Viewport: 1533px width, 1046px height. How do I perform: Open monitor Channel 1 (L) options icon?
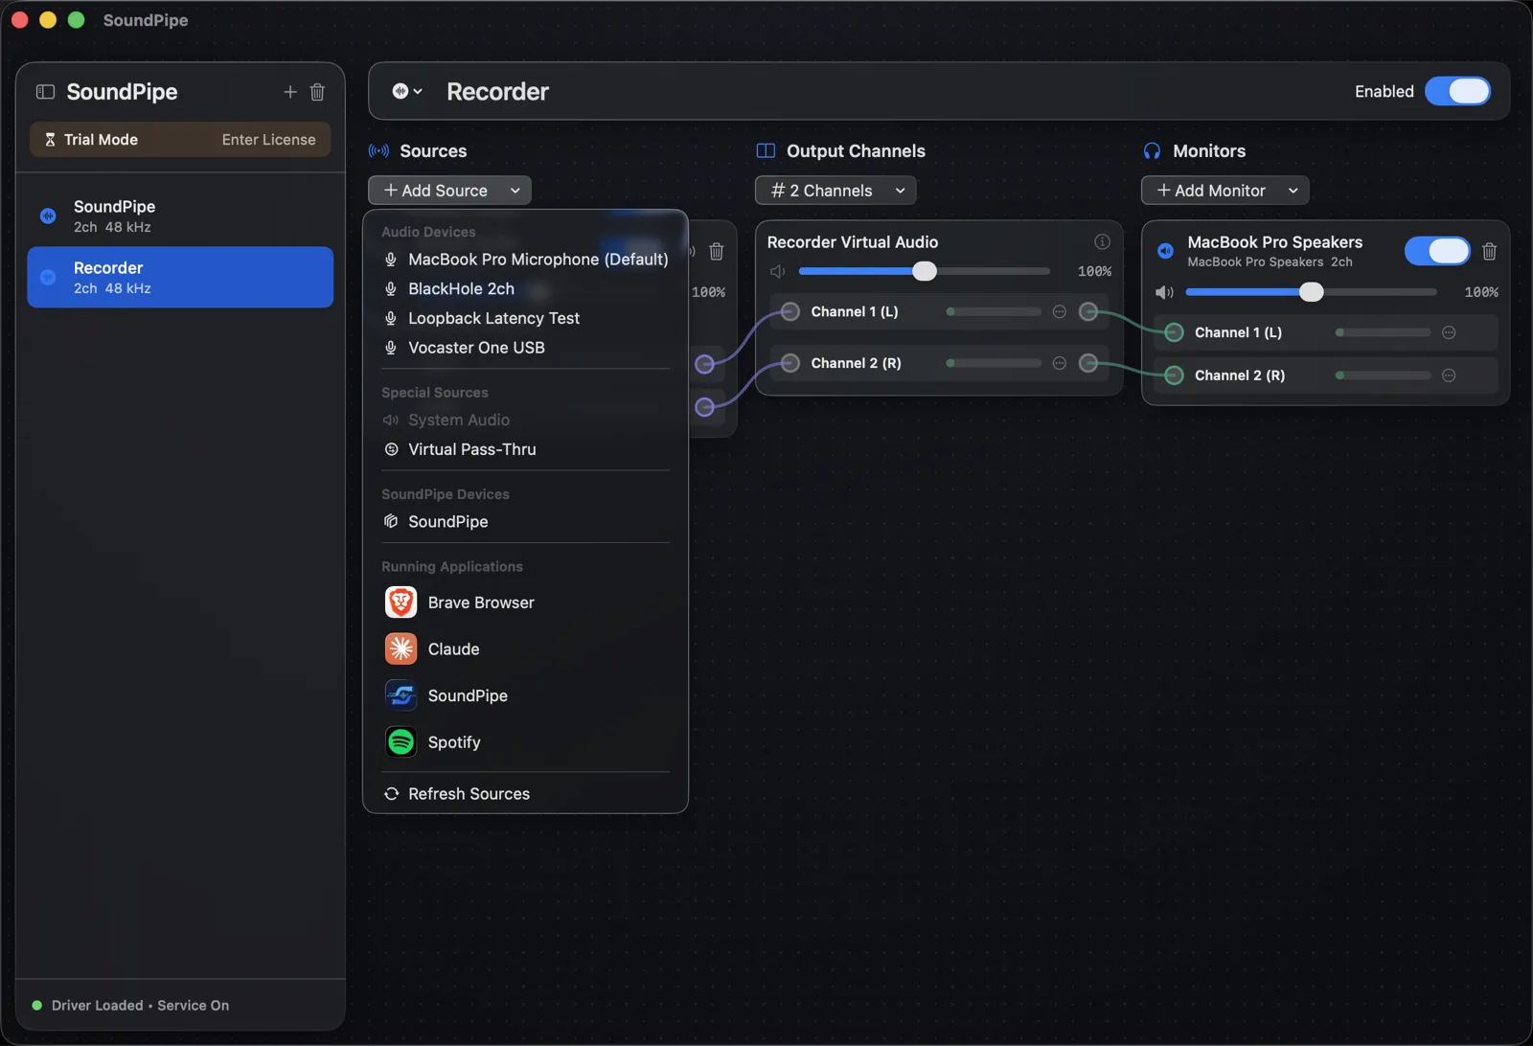pos(1449,332)
